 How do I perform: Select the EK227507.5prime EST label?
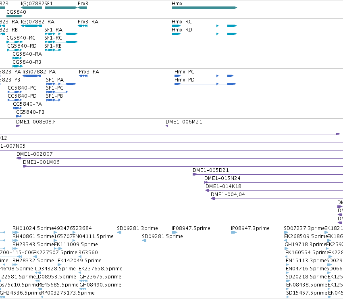[x=55, y=253]
